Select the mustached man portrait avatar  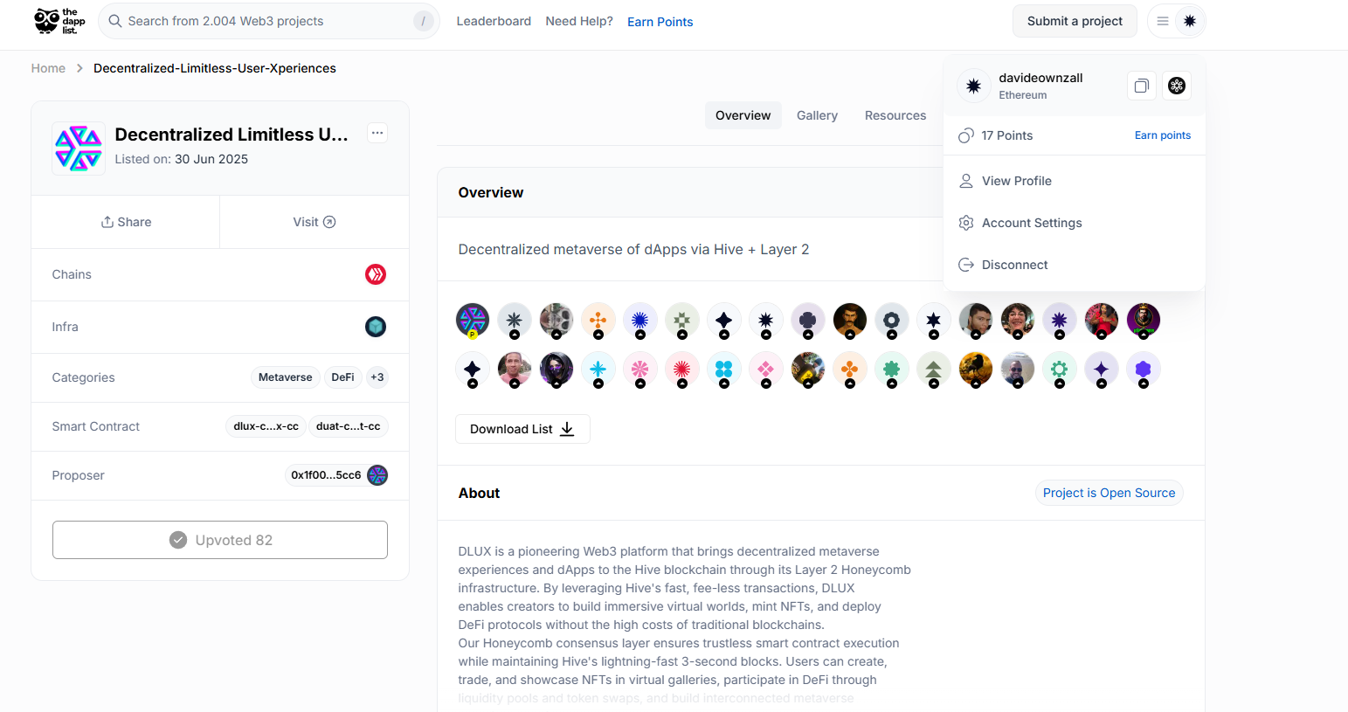point(850,321)
